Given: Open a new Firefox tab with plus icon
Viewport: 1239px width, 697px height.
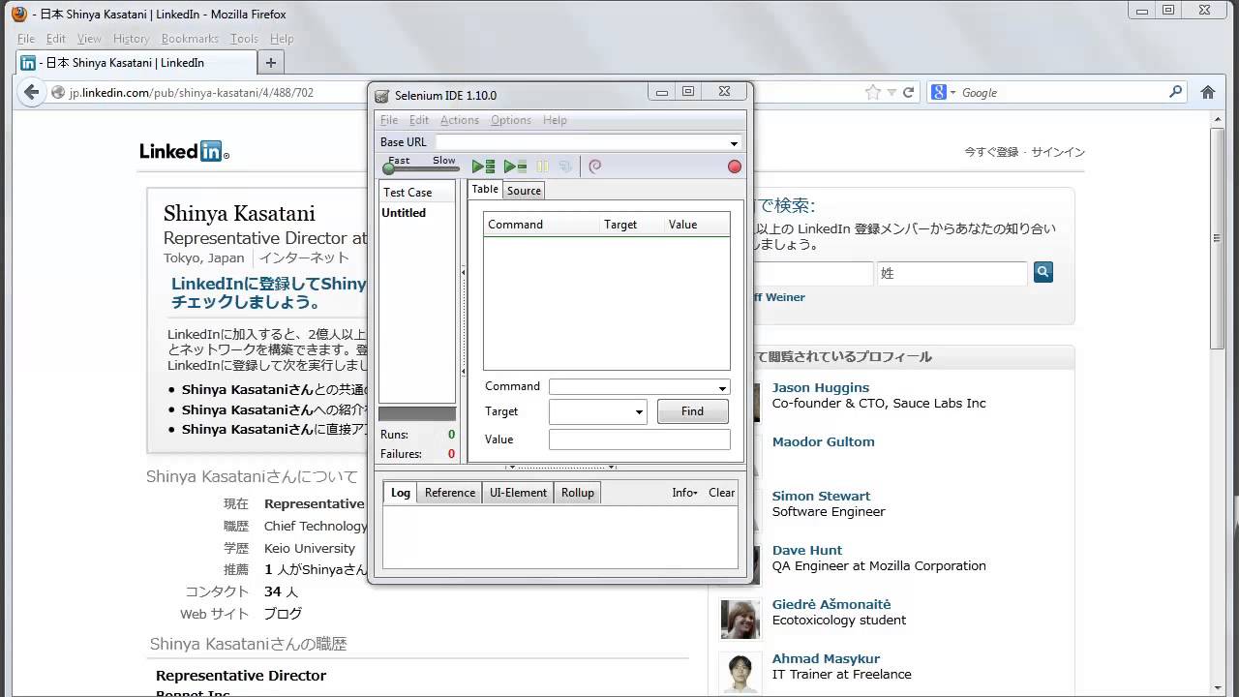Looking at the screenshot, I should [271, 63].
